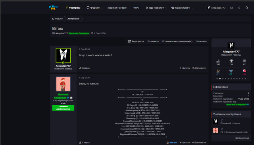Click the blue verified badge beside Свиридов name
254x145 pixels.
(68, 98)
